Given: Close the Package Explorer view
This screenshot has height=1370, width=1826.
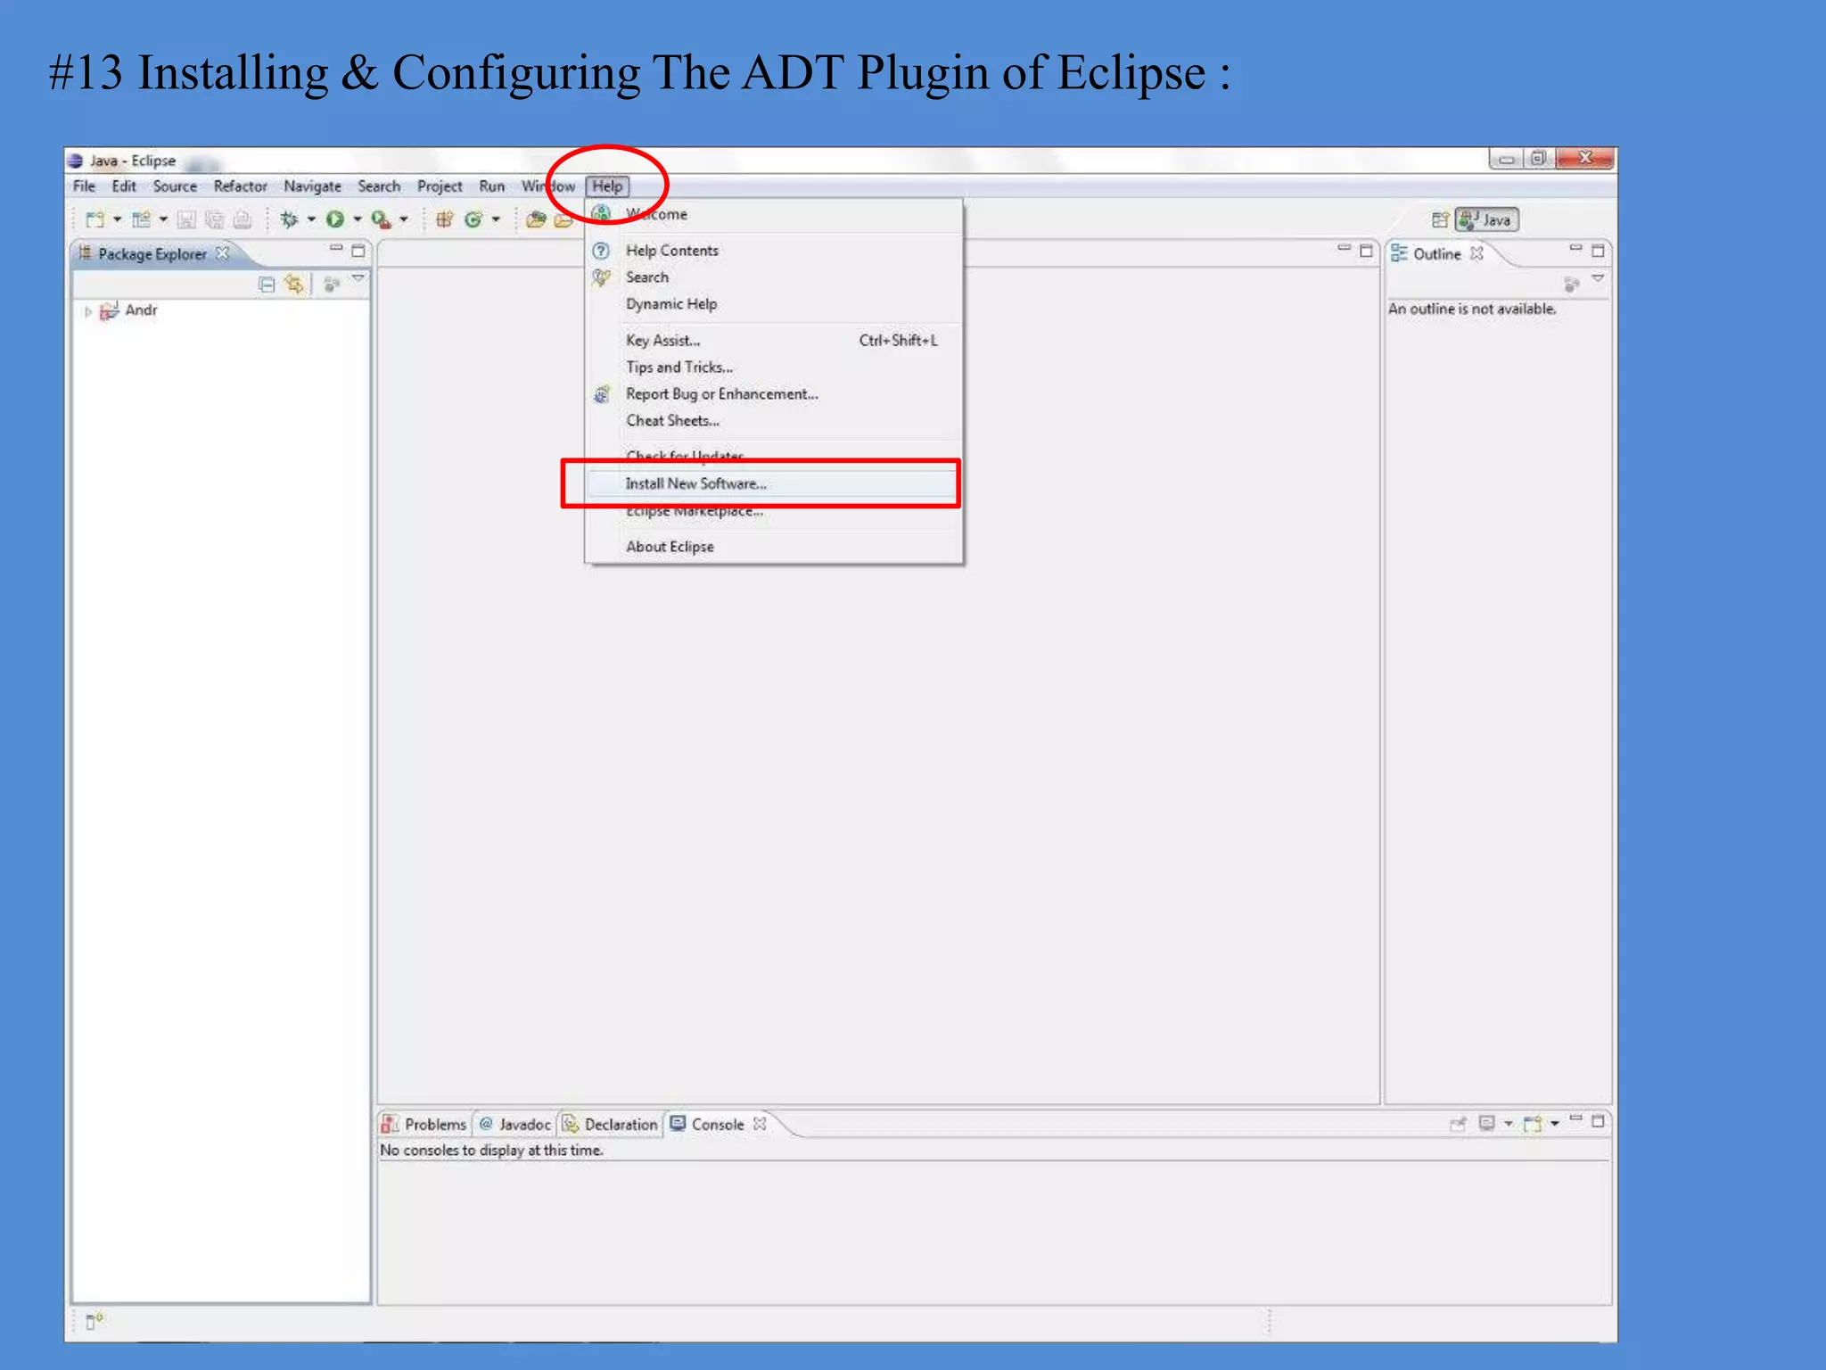Looking at the screenshot, I should pos(223,253).
